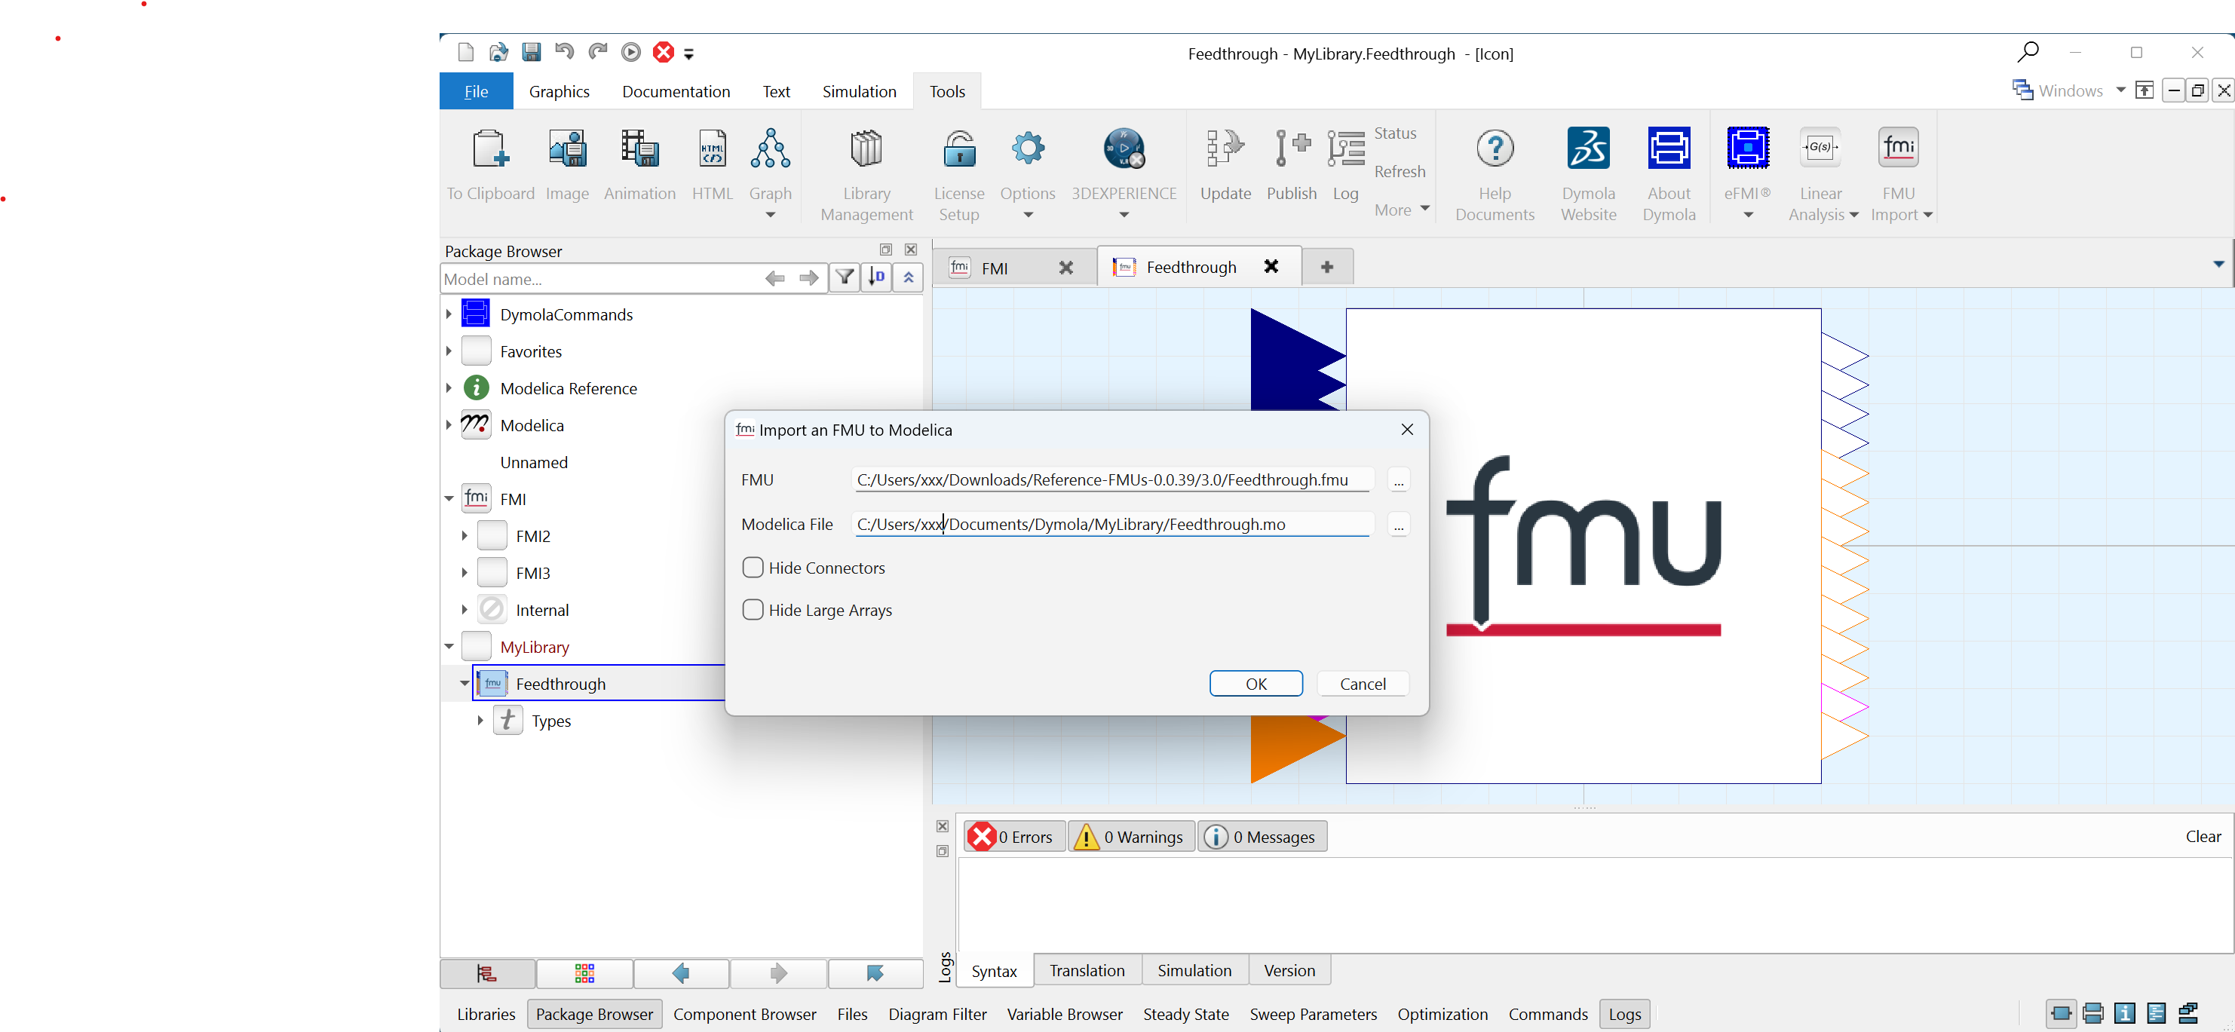Expand the MyLibrary package
This screenshot has width=2235, height=1032.
[449, 646]
